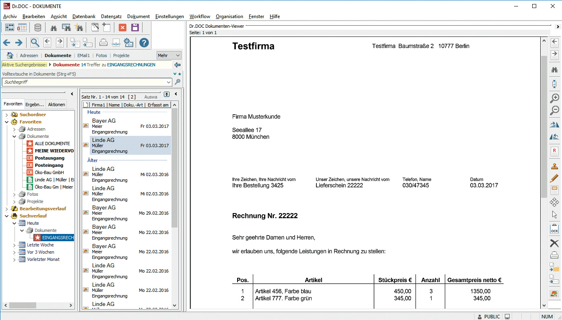Viewport: 562px width, 320px height.
Task: Click the black X delete icon in viewer
Action: [555, 243]
